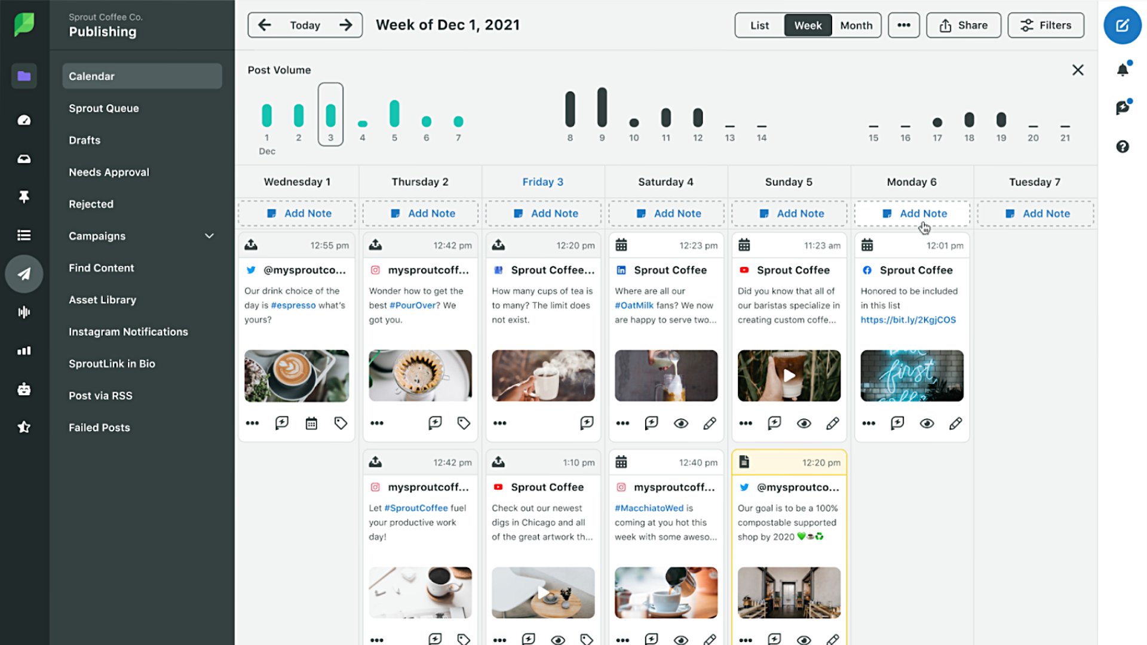Play the iced coffee video thumbnail
1147x645 pixels.
[x=789, y=376]
